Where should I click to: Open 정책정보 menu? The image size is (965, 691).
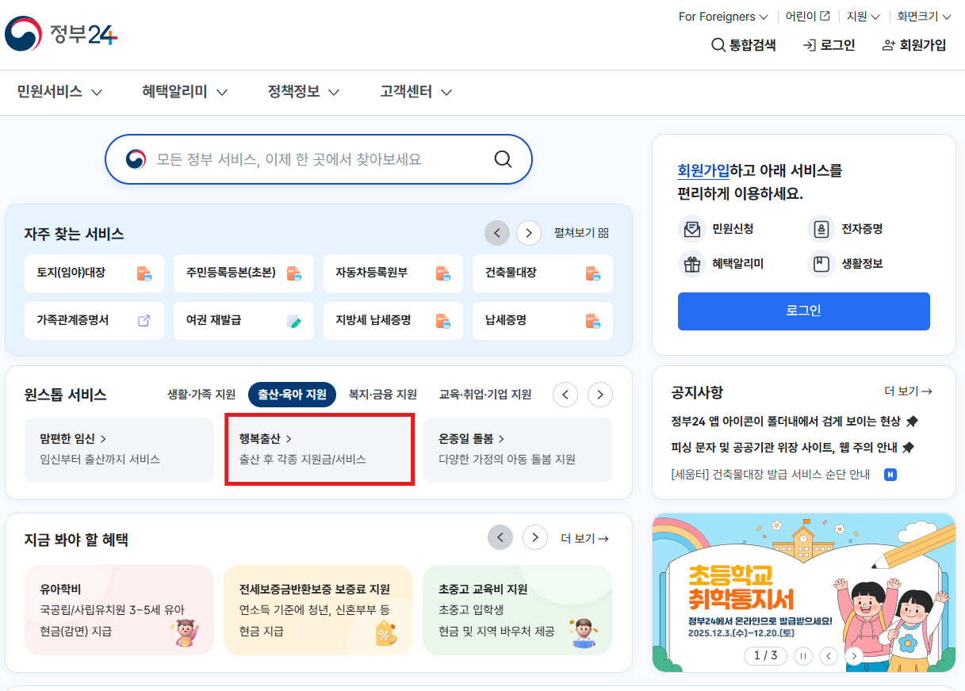tap(304, 92)
